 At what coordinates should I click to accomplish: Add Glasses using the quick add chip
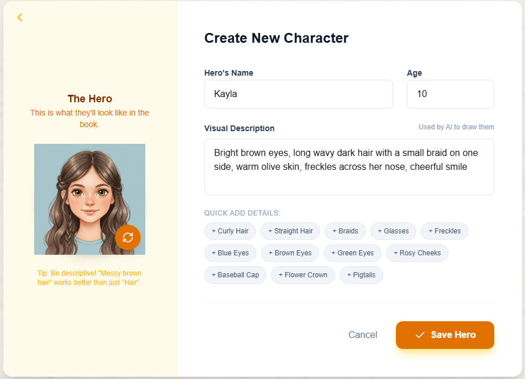pyautogui.click(x=393, y=231)
